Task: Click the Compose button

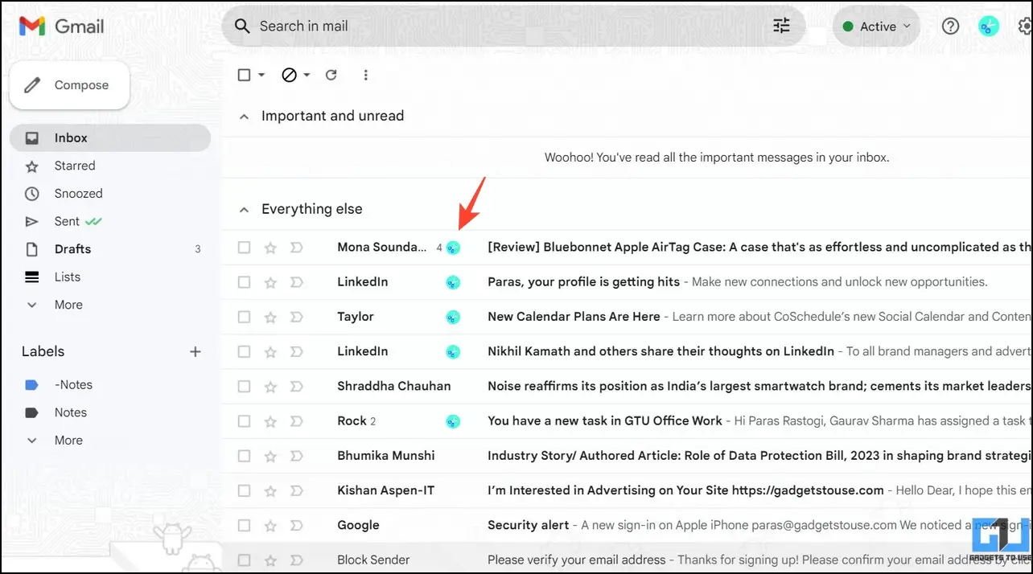Action: pos(69,85)
